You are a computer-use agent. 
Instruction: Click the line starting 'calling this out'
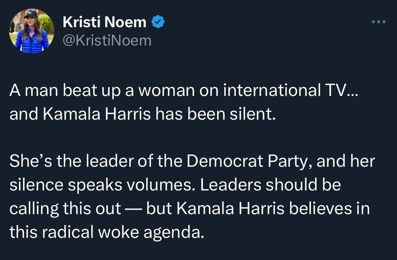(x=190, y=209)
